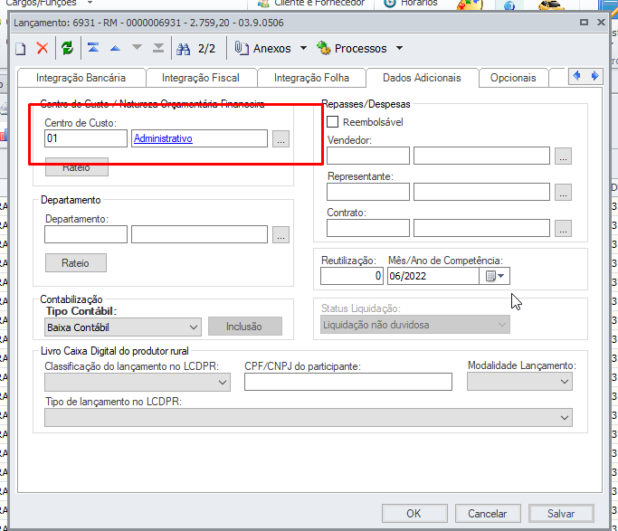Open the Opcionais tab

point(513,78)
